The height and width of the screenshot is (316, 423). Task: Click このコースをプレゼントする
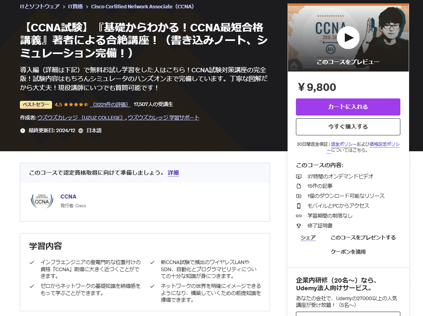(x=363, y=237)
